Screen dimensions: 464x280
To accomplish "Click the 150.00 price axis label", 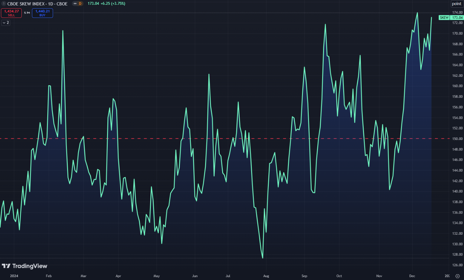I will coord(457,139).
